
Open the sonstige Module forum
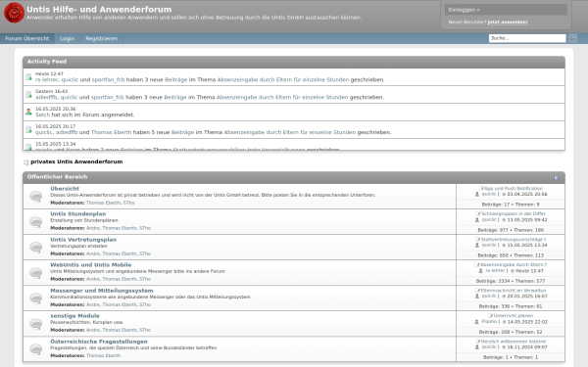tap(74, 316)
